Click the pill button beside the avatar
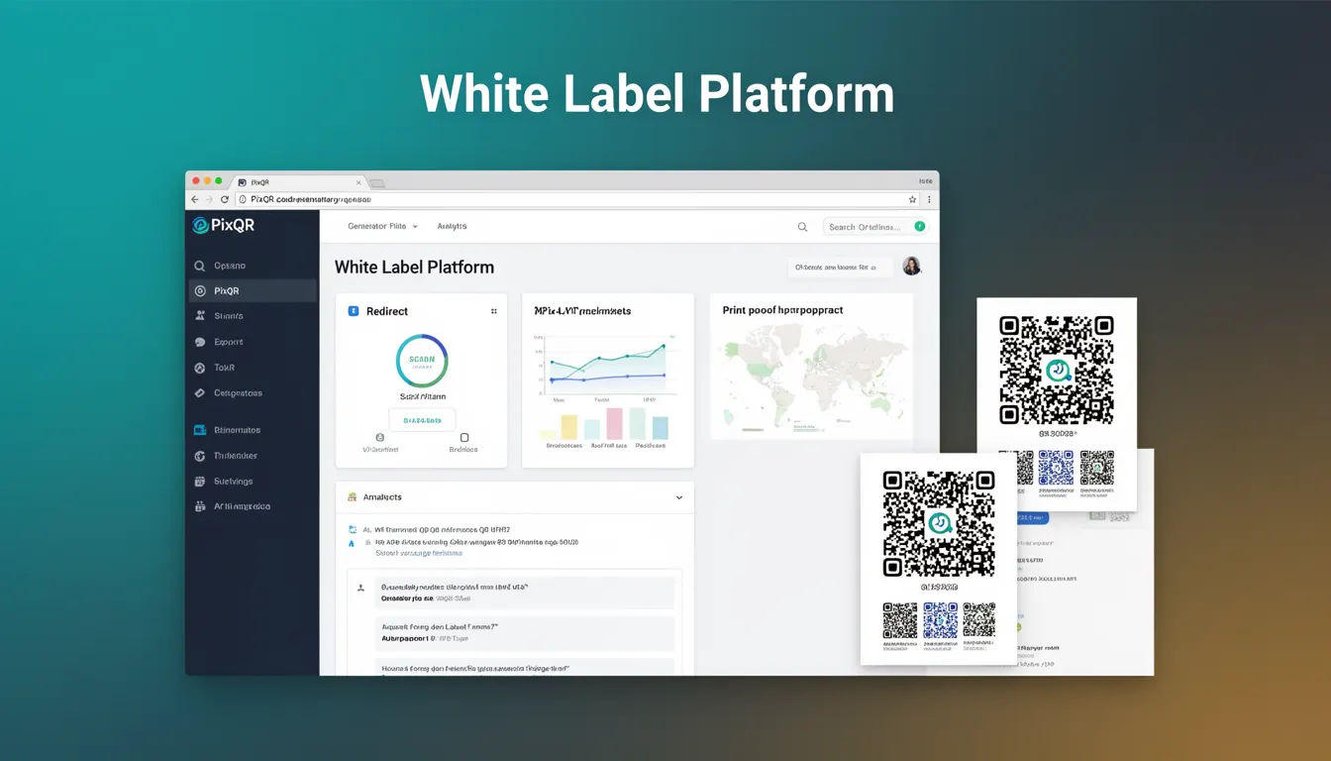The width and height of the screenshot is (1331, 761). pyautogui.click(x=840, y=267)
